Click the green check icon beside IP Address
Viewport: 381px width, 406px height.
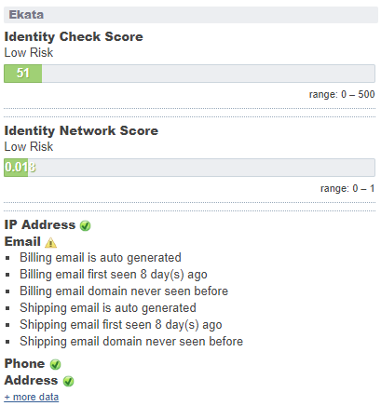85,225
